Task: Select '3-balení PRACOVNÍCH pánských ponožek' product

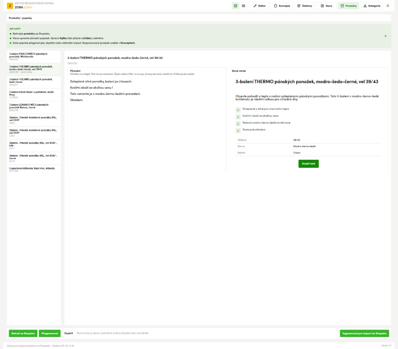Action: click(x=34, y=57)
